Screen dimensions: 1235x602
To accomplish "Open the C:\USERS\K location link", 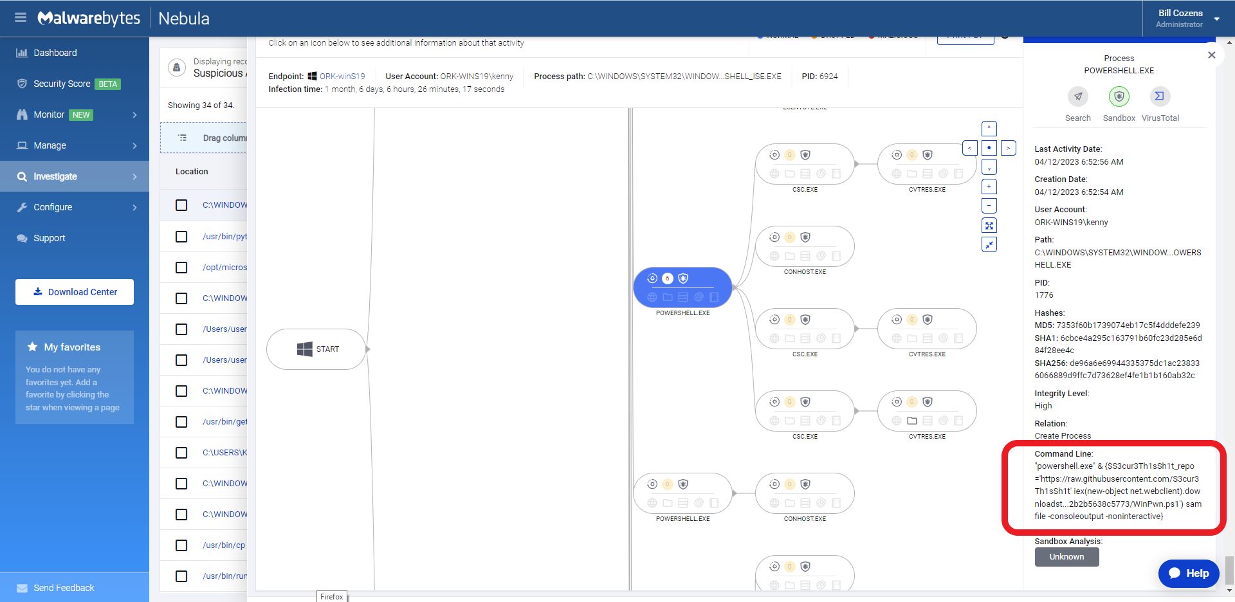I will (224, 453).
